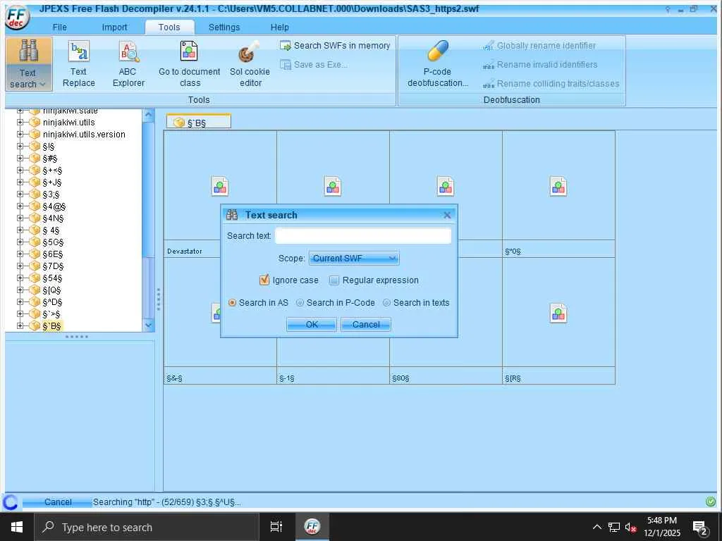Image resolution: width=722 pixels, height=541 pixels.
Task: Open the Windows Start menu
Action: point(17,527)
